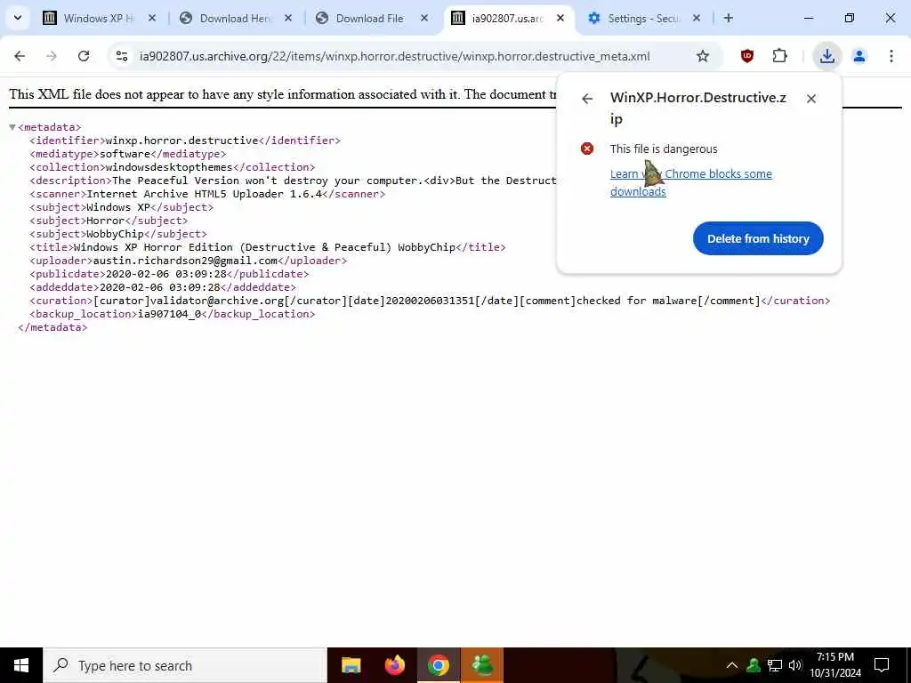The width and height of the screenshot is (911, 683).
Task: Click the backup_location ia907104_0 value
Action: (169, 314)
